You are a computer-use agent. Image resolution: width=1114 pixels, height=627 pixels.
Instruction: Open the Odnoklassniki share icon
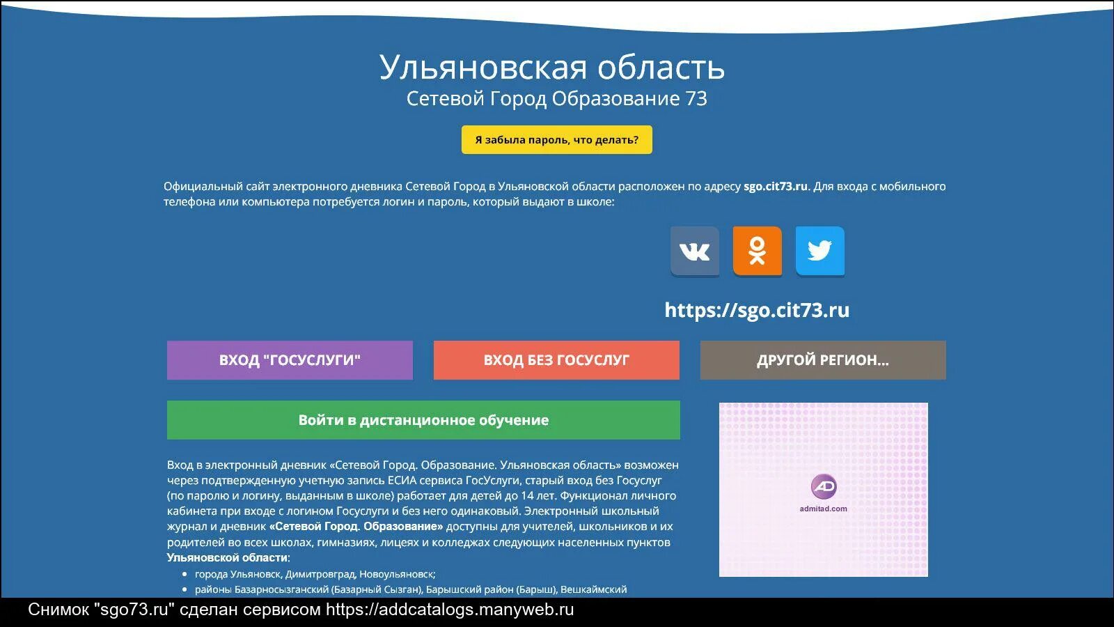coord(757,251)
